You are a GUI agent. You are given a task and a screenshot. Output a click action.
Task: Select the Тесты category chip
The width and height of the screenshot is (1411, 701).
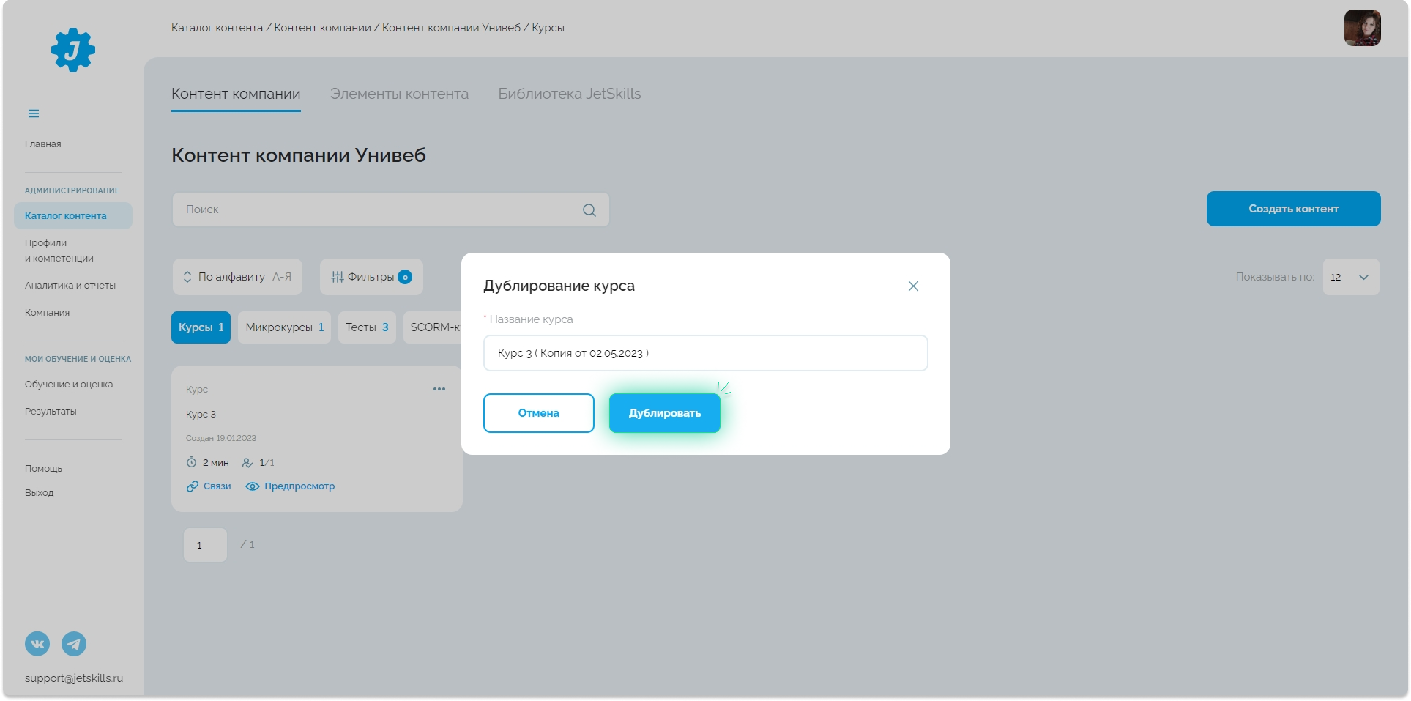366,327
